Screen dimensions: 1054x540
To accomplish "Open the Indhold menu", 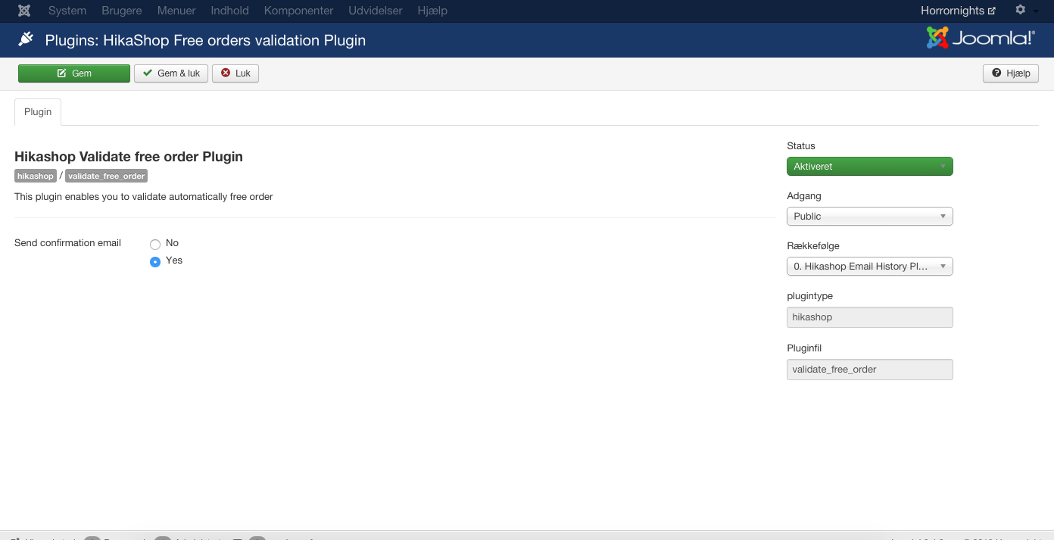I will 230,11.
